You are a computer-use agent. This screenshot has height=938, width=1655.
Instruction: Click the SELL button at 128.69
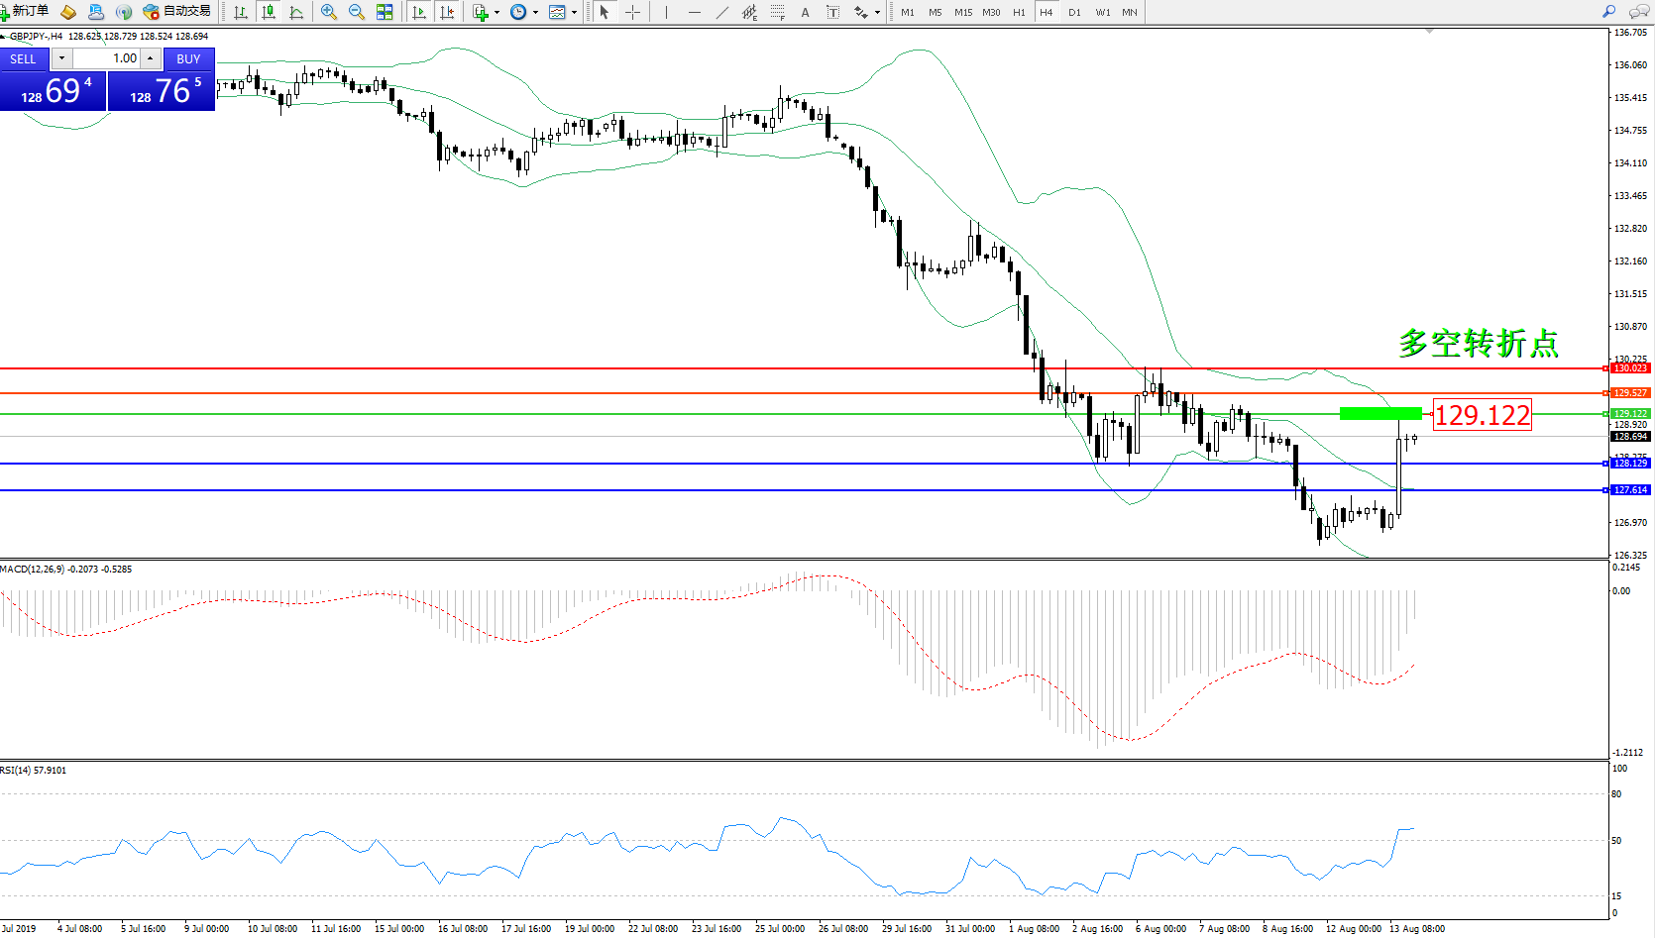coord(54,90)
